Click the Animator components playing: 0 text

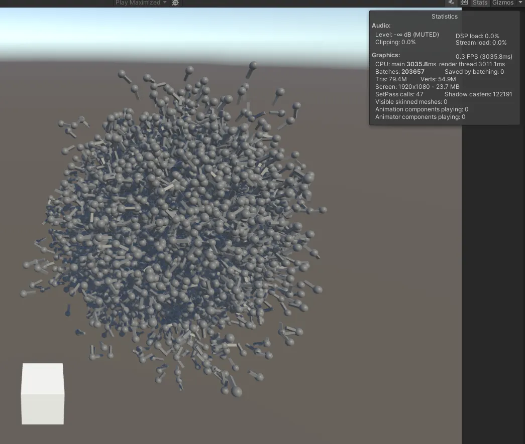(x=420, y=117)
